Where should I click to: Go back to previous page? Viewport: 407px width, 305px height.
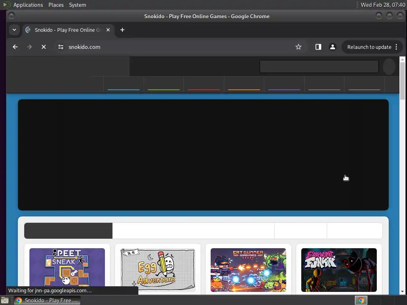tap(15, 47)
